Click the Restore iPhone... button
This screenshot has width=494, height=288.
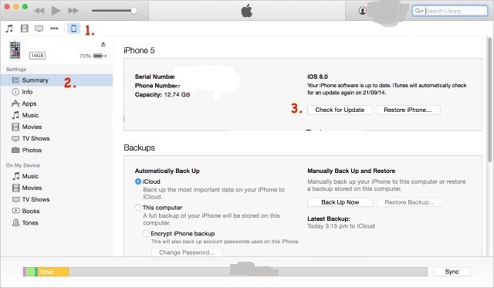tap(408, 110)
